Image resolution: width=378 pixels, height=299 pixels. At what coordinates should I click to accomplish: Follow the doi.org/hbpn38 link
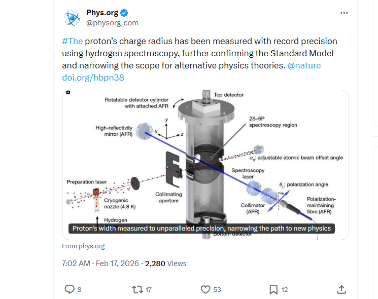(x=93, y=78)
